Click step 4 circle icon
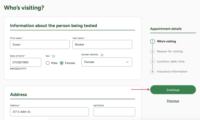This screenshot has width=200, height=120. pyautogui.click(x=152, y=71)
